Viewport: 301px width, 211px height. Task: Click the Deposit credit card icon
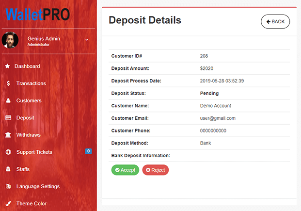pos(8,117)
